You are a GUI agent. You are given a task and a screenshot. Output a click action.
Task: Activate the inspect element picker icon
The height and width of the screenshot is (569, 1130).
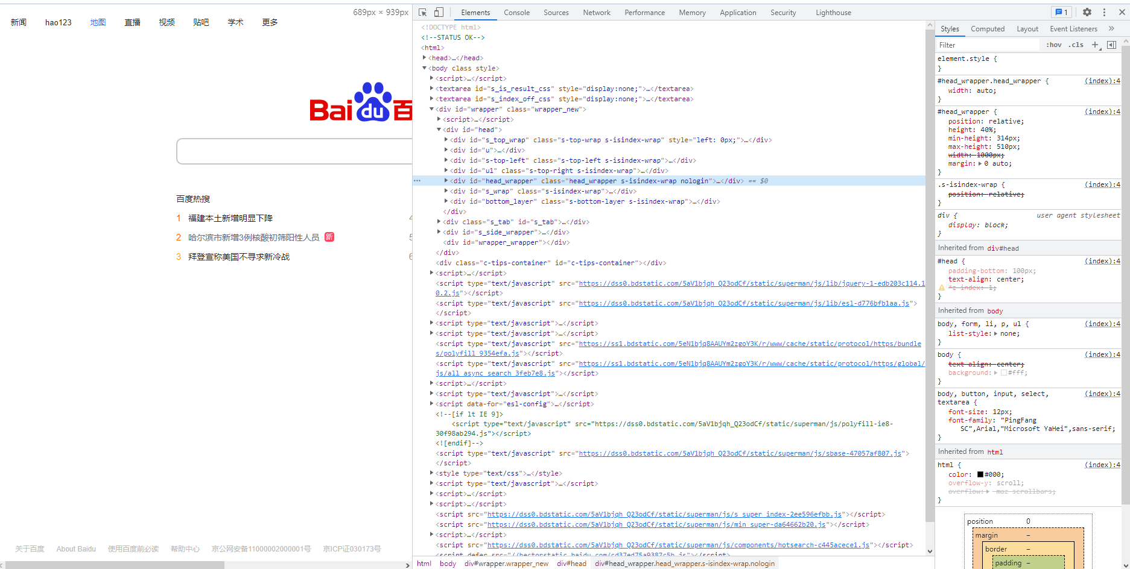pos(422,12)
